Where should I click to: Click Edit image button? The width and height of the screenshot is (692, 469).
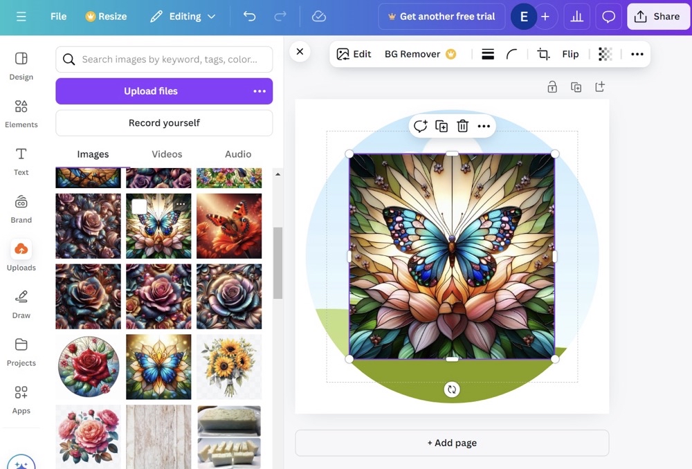354,54
